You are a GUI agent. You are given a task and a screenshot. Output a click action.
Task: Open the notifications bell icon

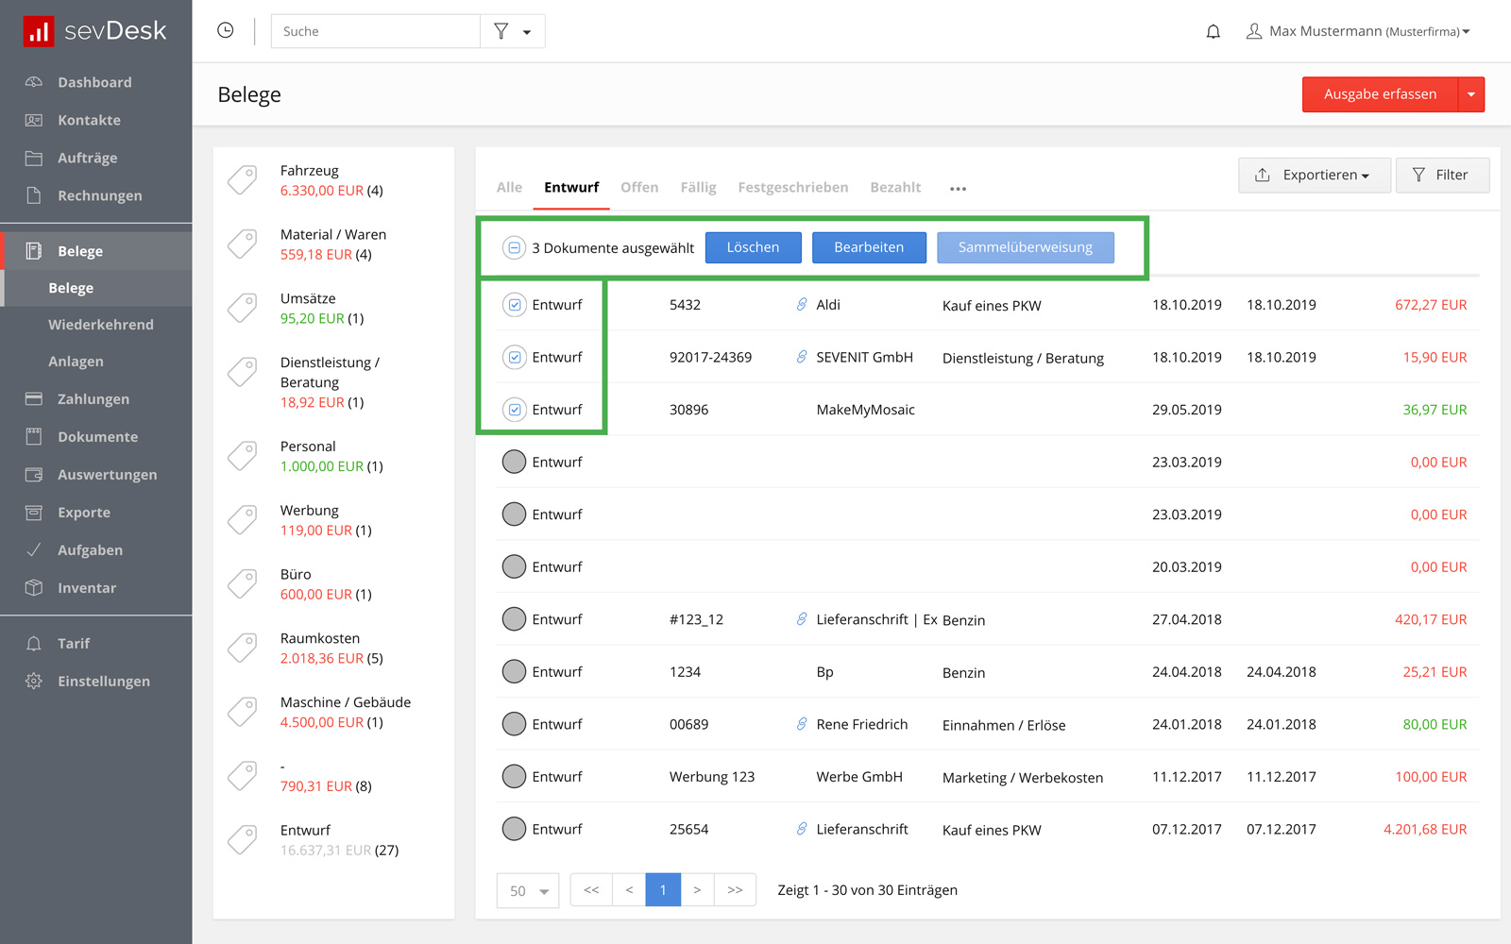click(x=1214, y=31)
